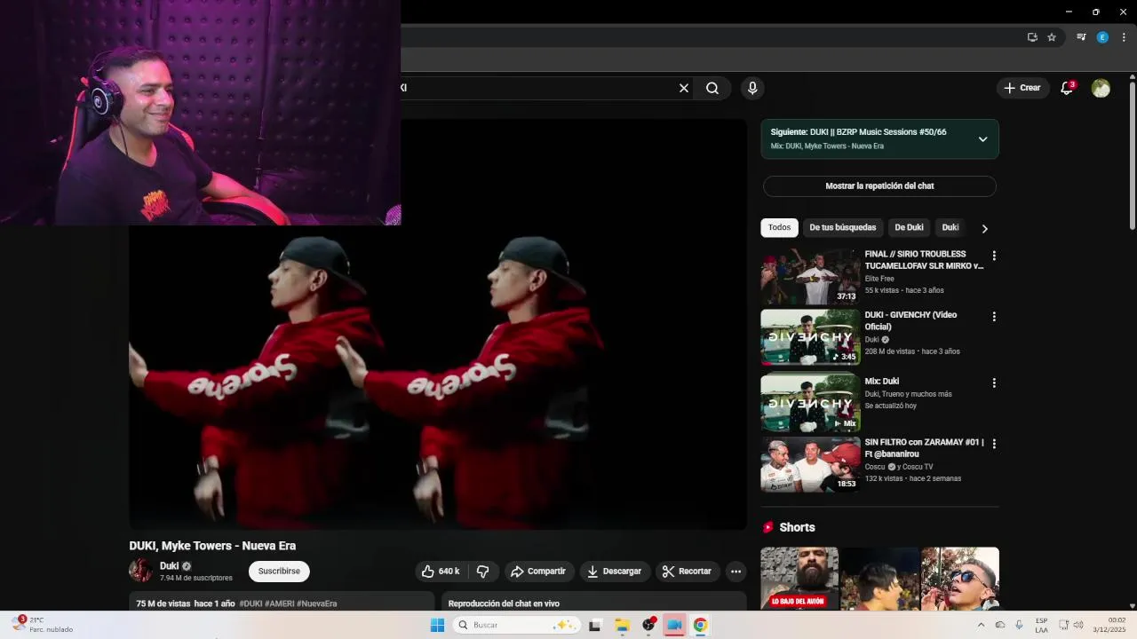The height and width of the screenshot is (639, 1137).
Task: Open options for FINAL // SIRIO TROUBLESS video
Action: pyautogui.click(x=994, y=256)
